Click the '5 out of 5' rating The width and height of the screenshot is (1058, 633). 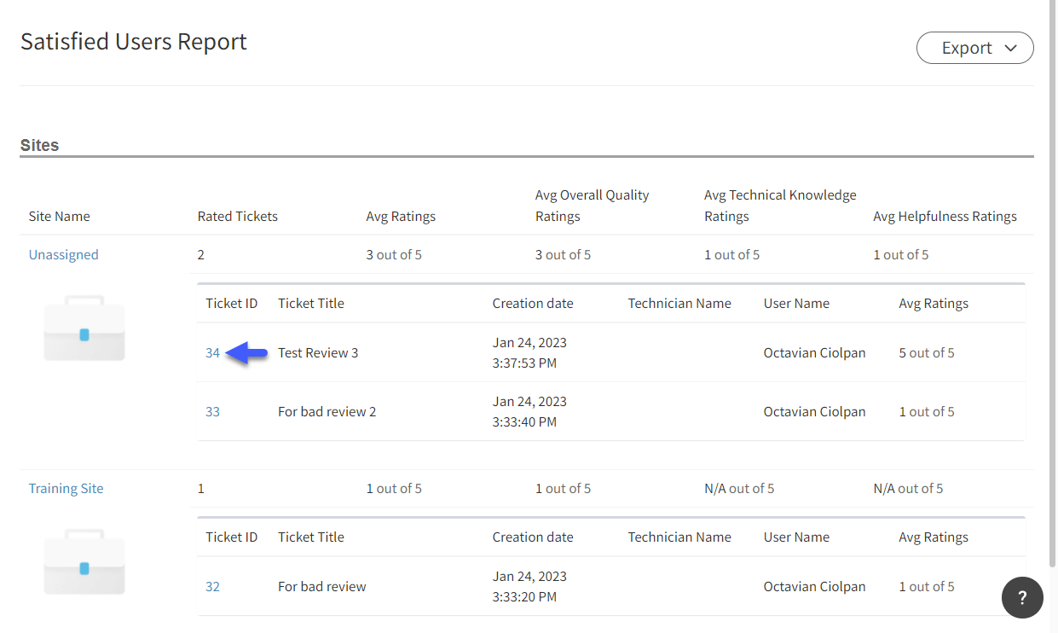[x=927, y=352]
